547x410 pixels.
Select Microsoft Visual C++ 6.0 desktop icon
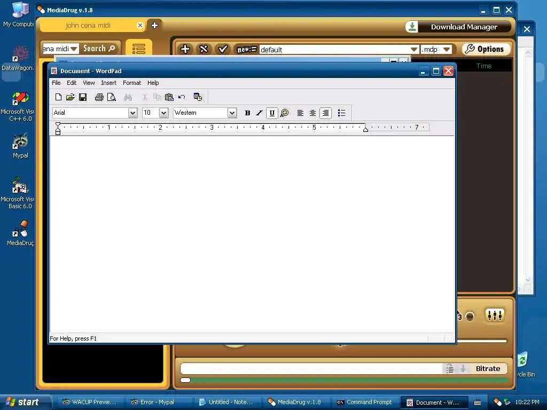[18, 106]
